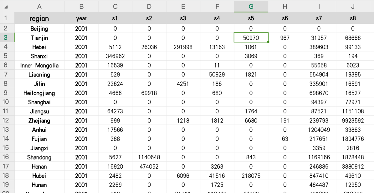Image resolution: width=374 pixels, height=193 pixels.
Task: Select cell G3 containing 50970
Action: click(251, 38)
